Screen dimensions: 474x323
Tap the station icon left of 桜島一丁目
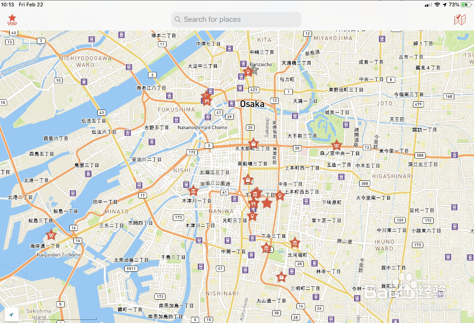(x=73, y=193)
